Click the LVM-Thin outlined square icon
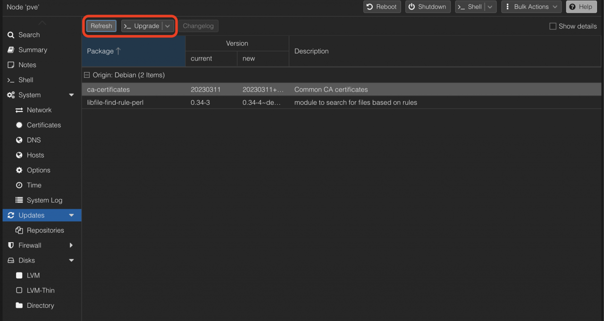604x321 pixels. click(19, 290)
